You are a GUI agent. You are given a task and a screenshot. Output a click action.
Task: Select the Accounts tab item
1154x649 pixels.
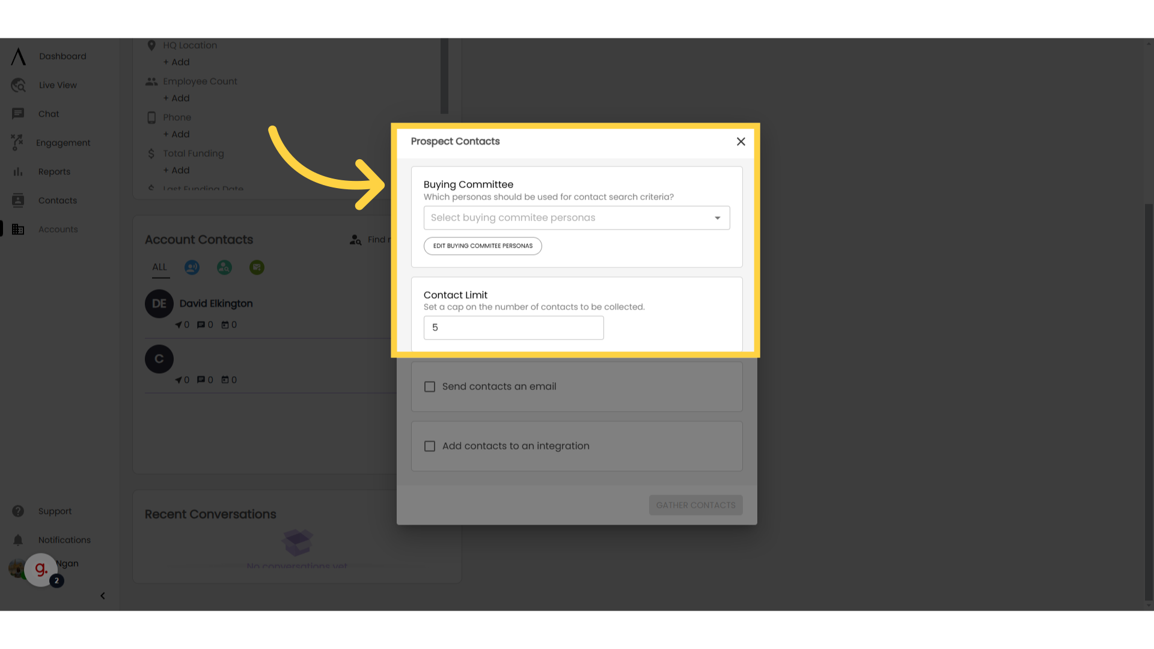click(58, 229)
